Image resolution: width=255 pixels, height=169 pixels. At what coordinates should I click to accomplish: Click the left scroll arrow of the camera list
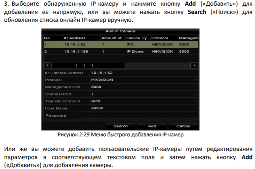tap(46, 65)
